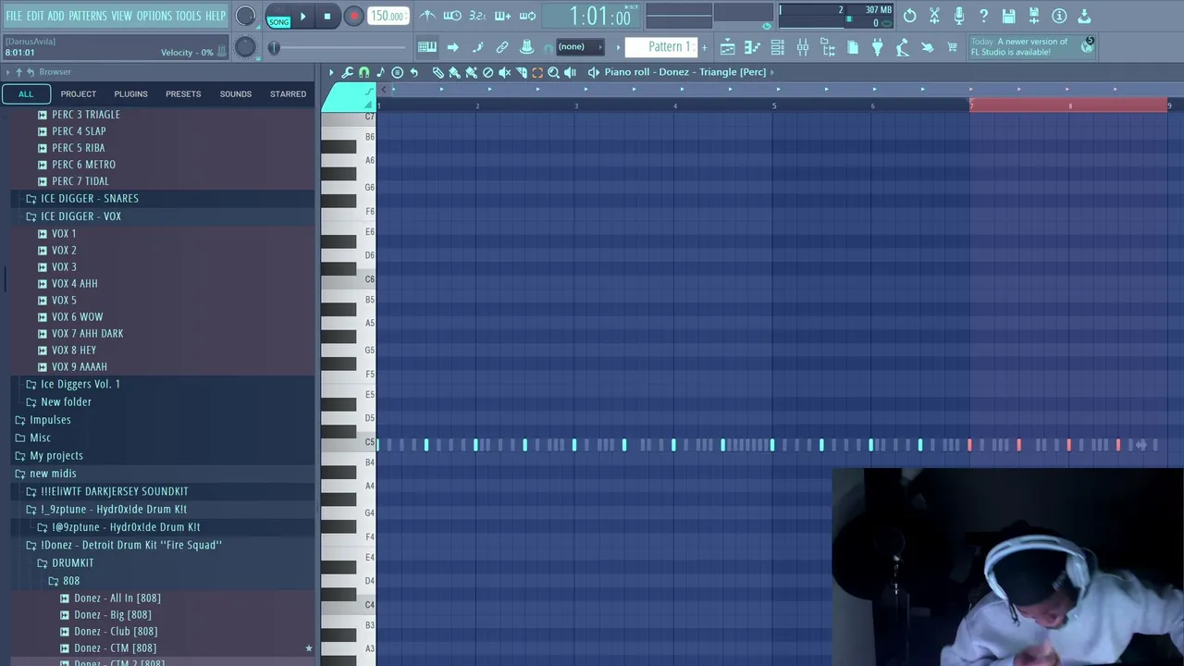Activate the dashed Select tool in piano roll
Viewport: 1184px width, 666px height.
click(x=537, y=72)
